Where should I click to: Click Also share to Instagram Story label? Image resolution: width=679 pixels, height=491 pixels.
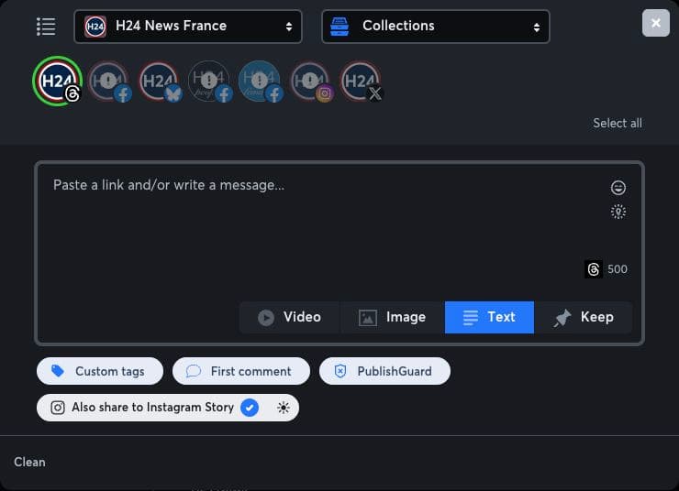tap(152, 407)
